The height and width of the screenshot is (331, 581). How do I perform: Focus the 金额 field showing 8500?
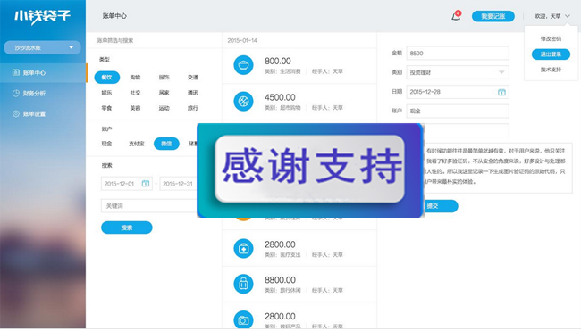tap(458, 54)
